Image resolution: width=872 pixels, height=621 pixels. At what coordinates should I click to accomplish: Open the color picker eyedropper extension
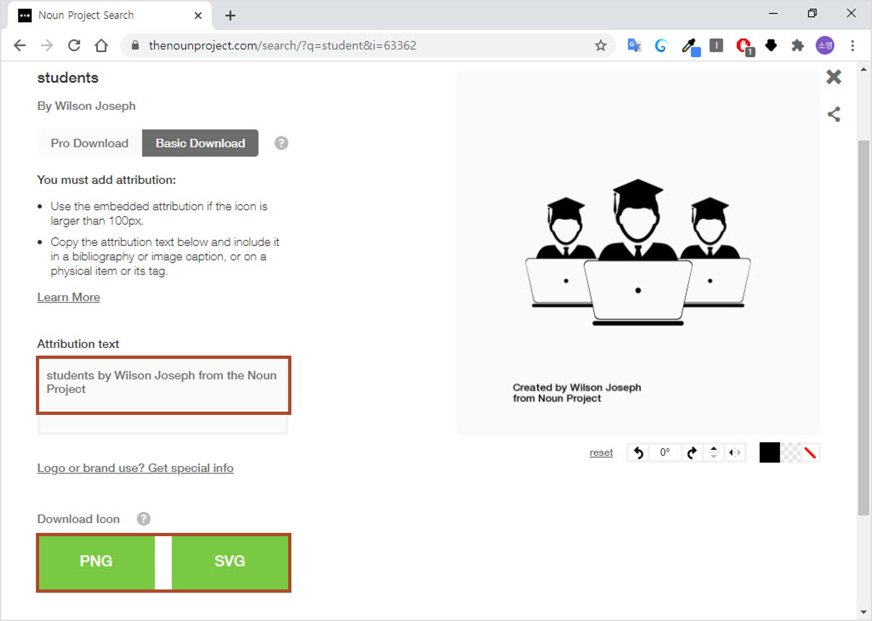click(x=690, y=47)
